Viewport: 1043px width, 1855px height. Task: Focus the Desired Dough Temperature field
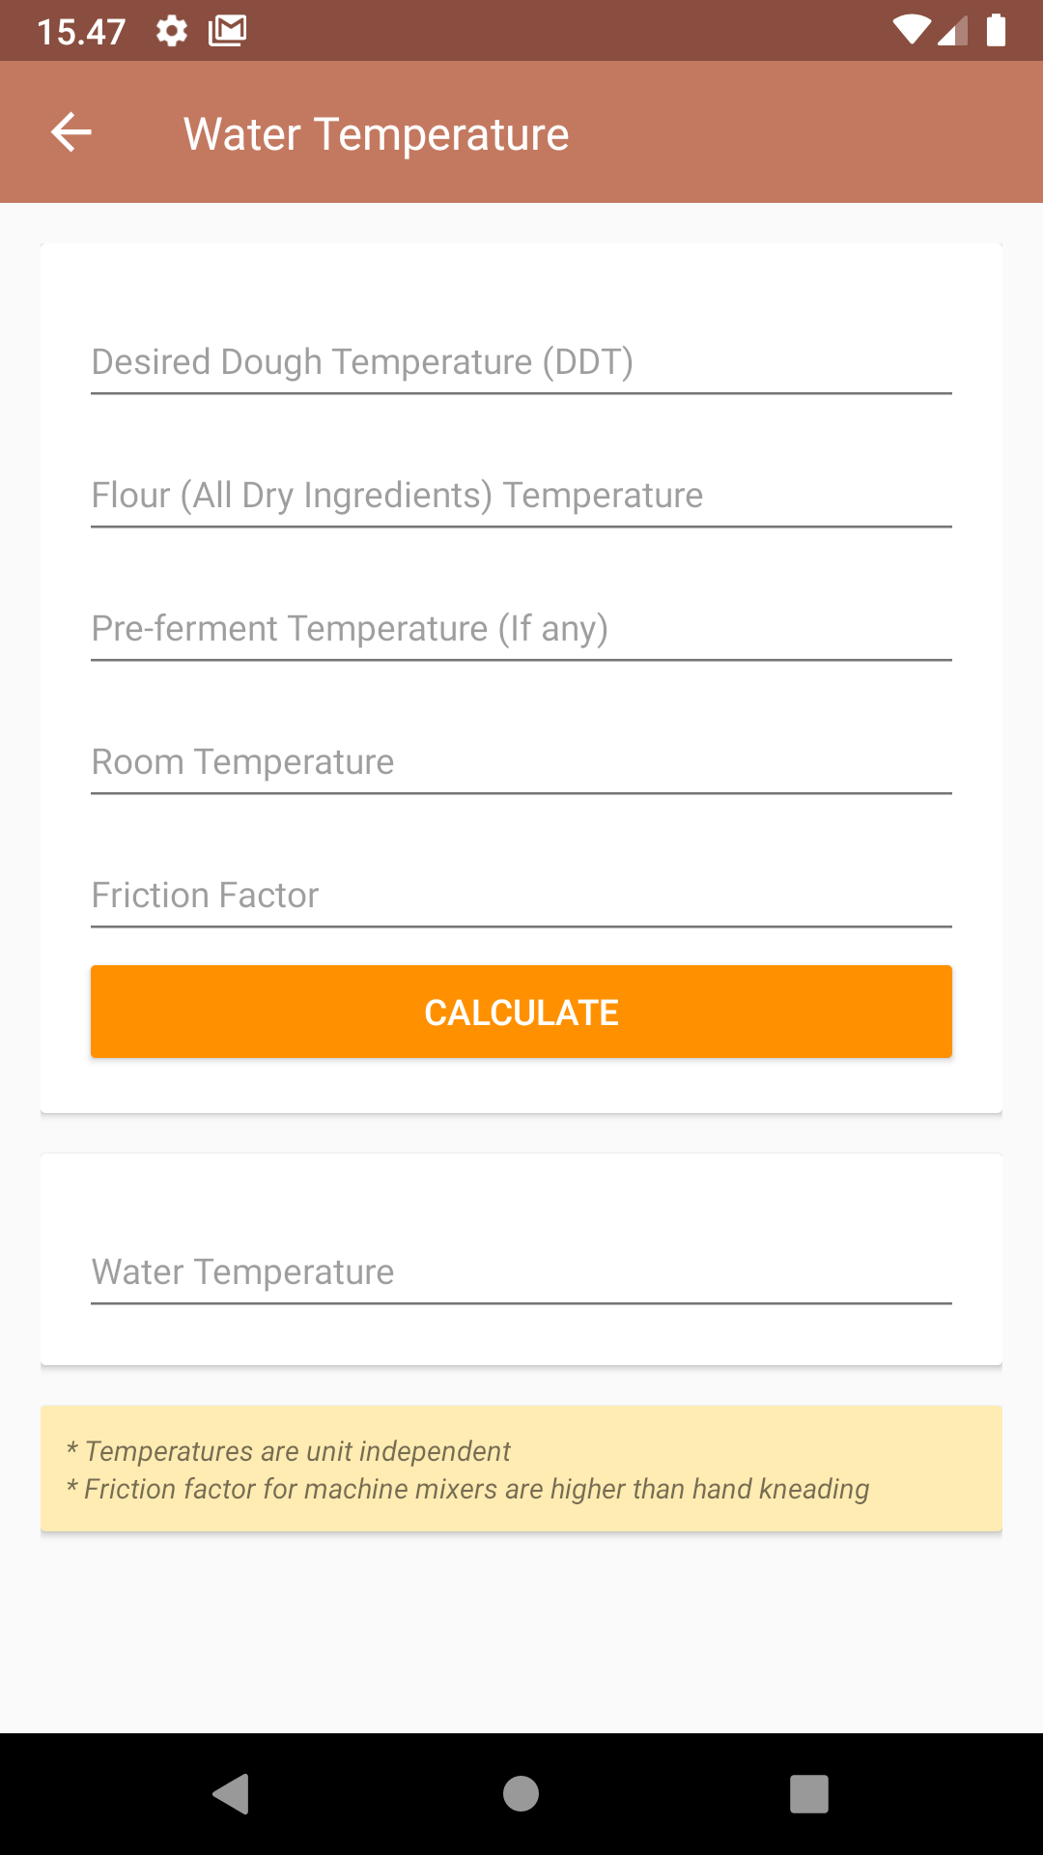tap(521, 361)
